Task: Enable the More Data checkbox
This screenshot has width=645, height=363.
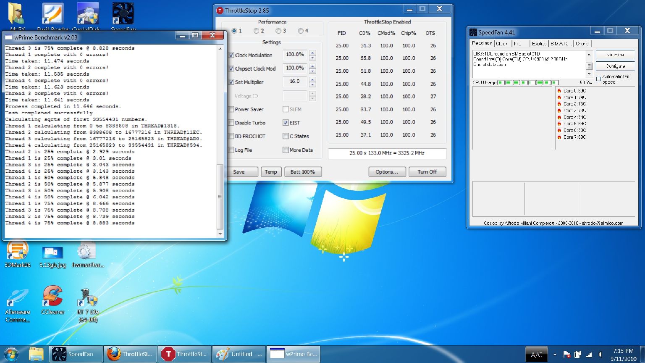Action: (x=286, y=150)
